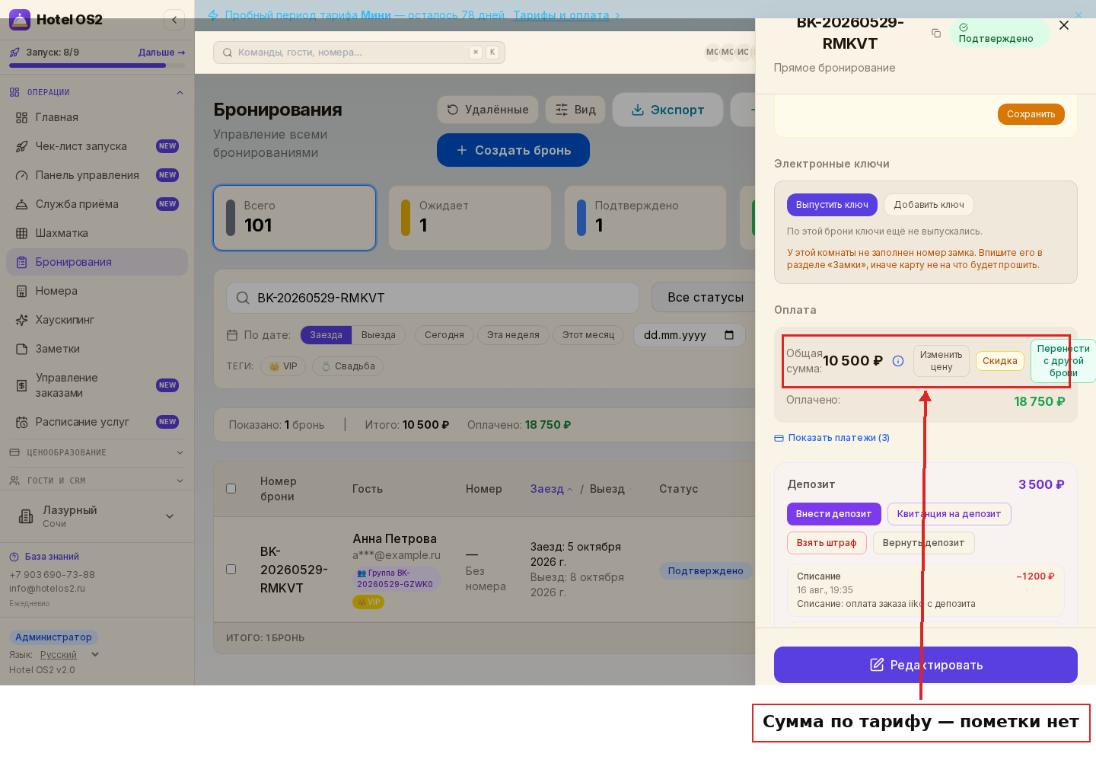Screen dimensions: 1096x760
Task: Tick the select-all checkbox in table header
Action: 231,489
